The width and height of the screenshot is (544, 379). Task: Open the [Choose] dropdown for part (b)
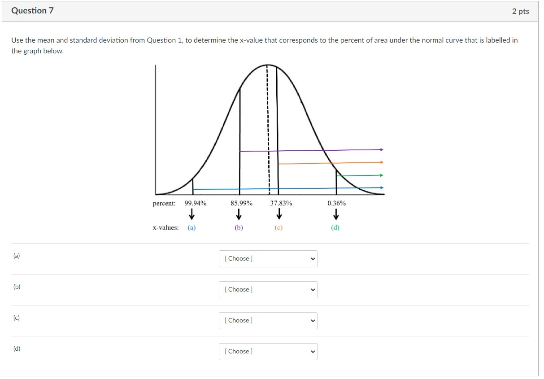point(268,289)
